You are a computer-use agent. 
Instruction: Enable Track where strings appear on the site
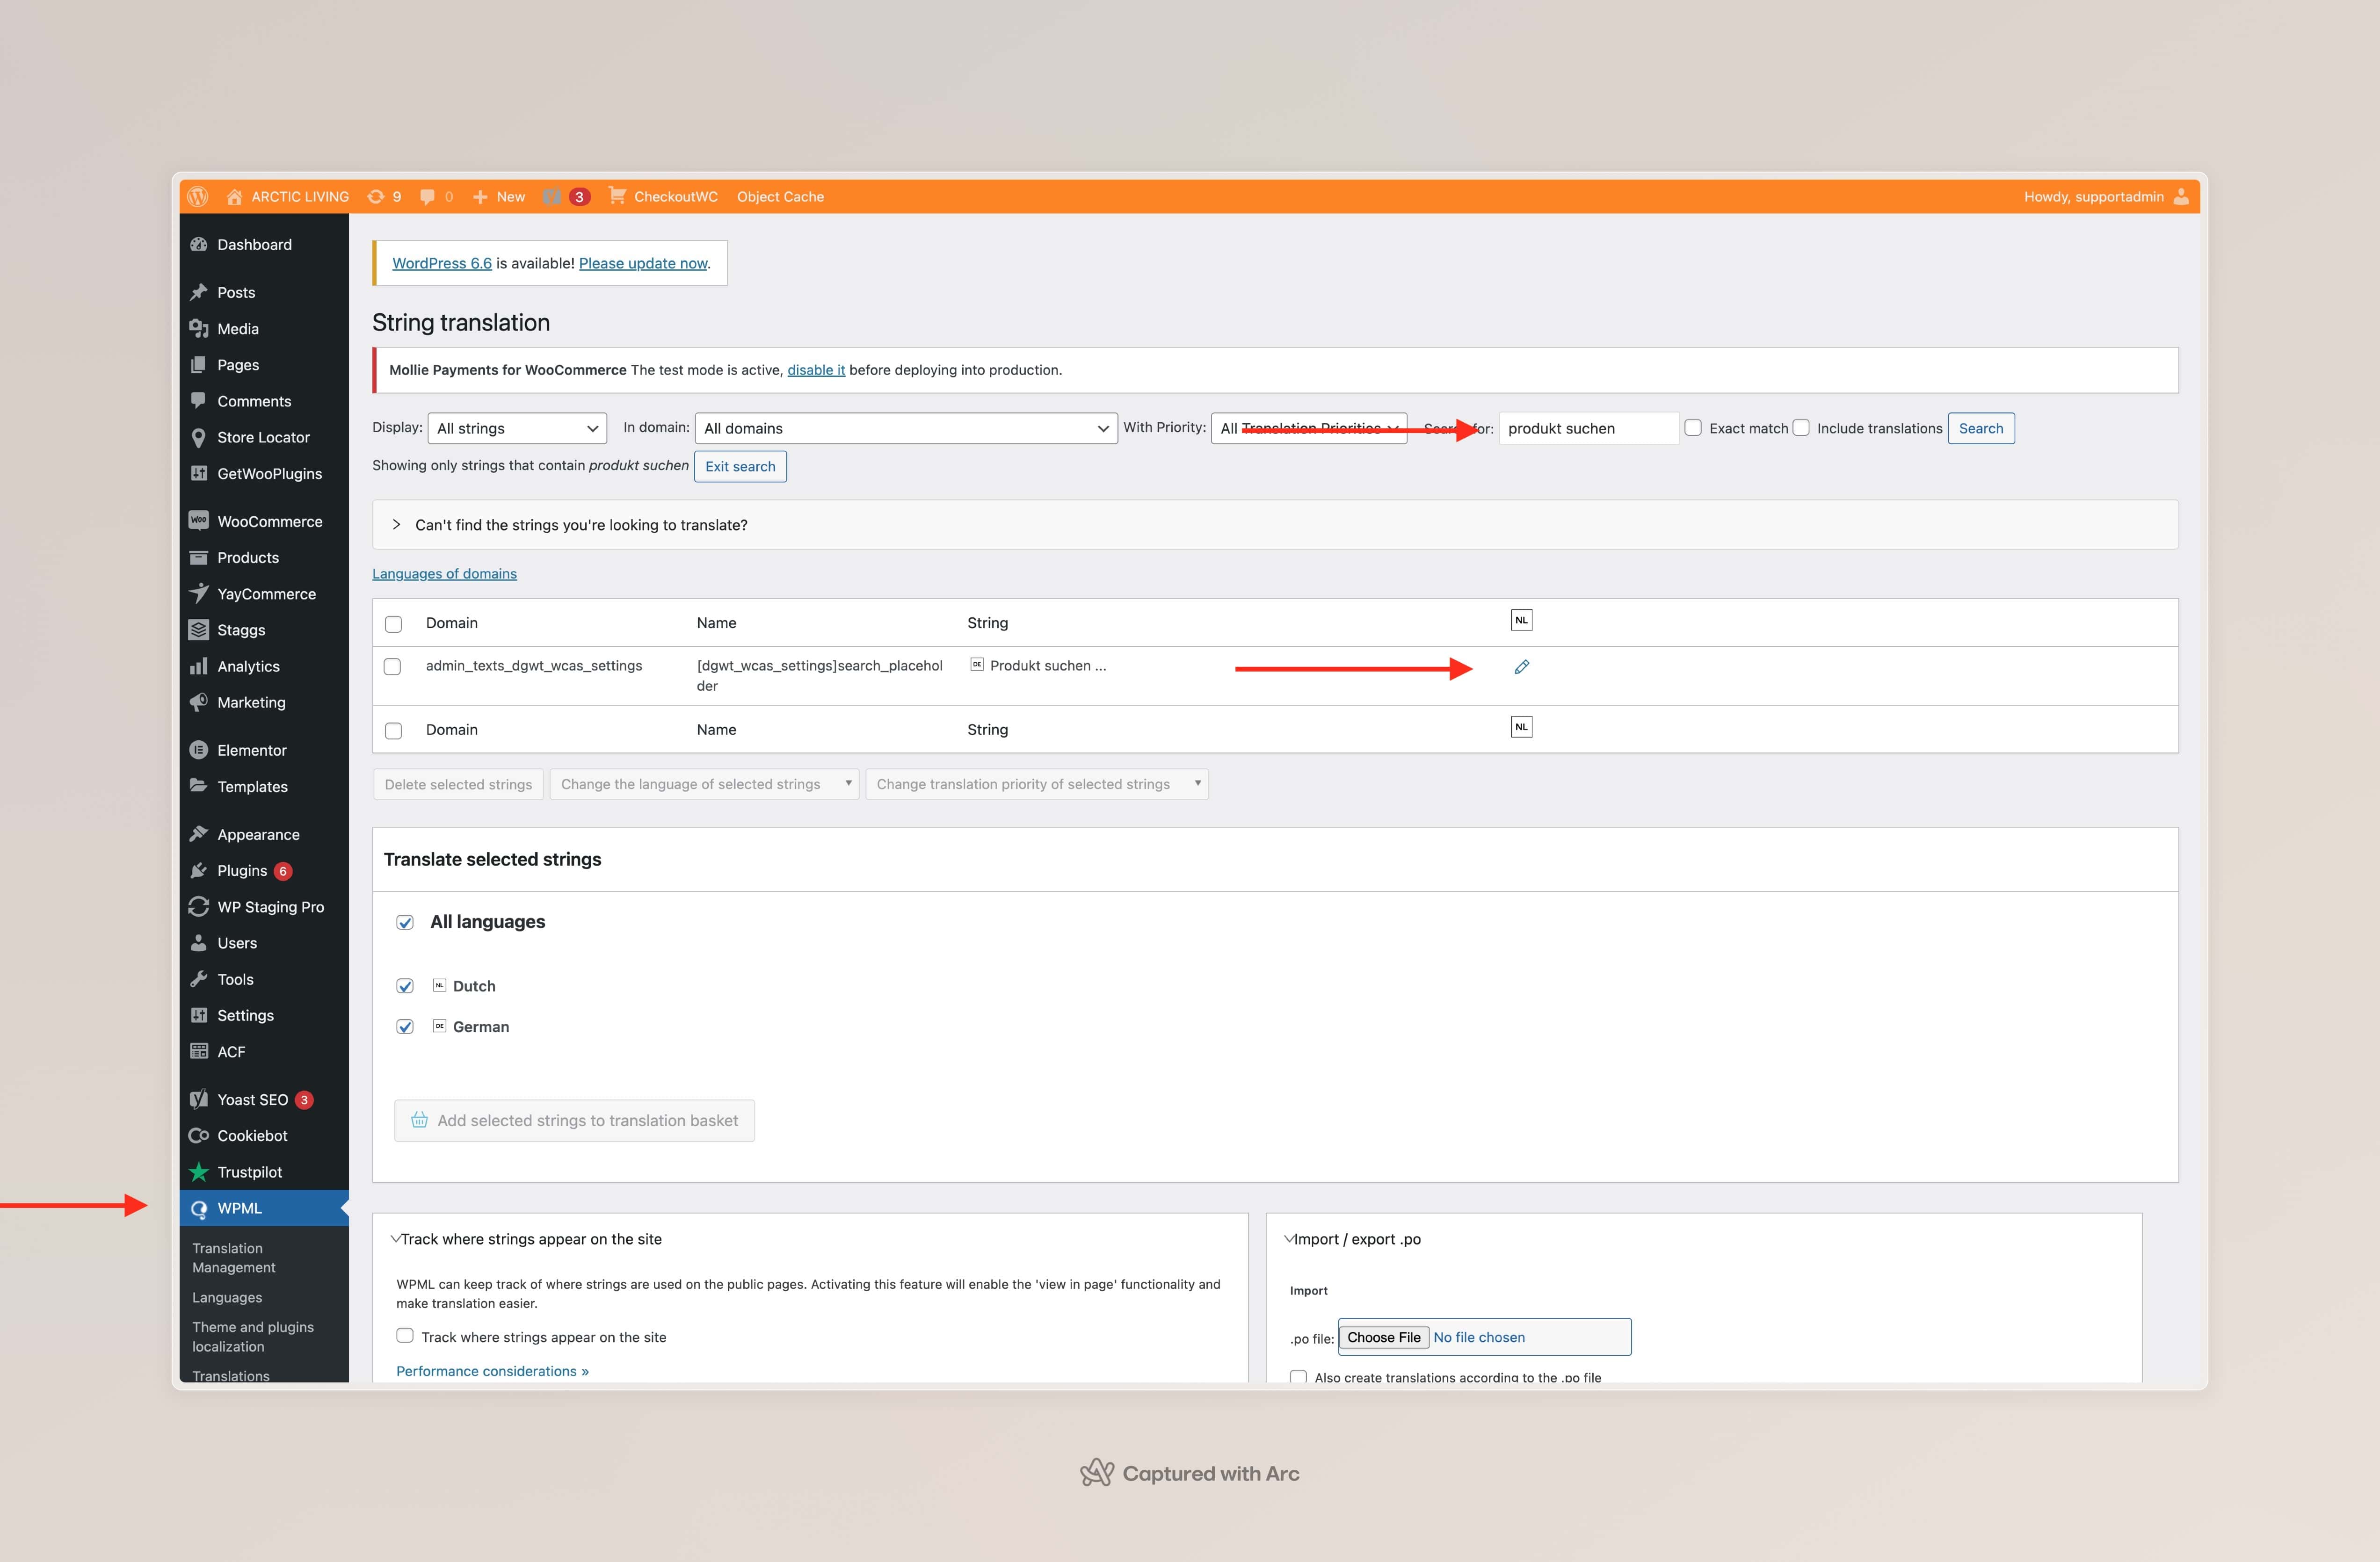[x=404, y=1336]
